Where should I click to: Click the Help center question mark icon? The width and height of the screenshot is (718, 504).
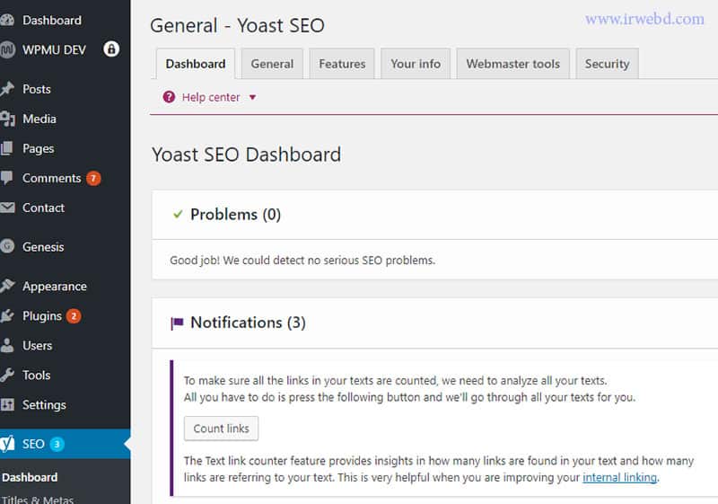pyautogui.click(x=169, y=97)
